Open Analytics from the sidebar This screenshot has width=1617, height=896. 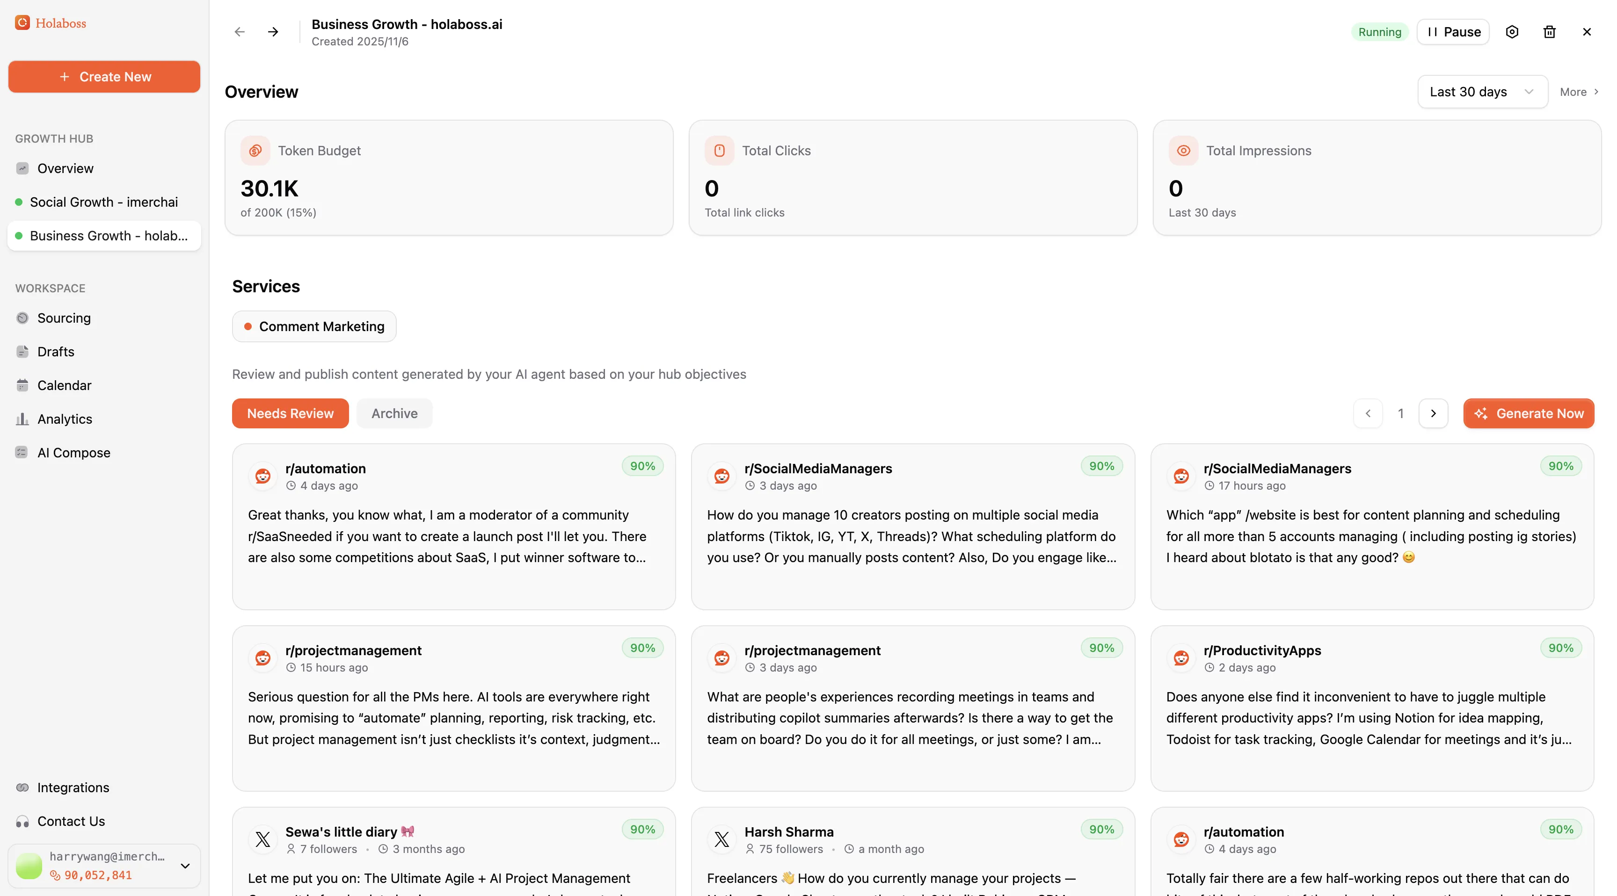click(x=65, y=419)
